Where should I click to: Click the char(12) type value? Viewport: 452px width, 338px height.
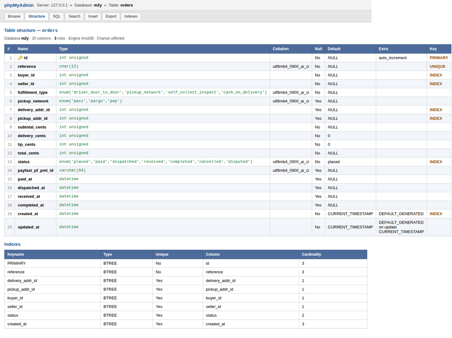(69, 66)
